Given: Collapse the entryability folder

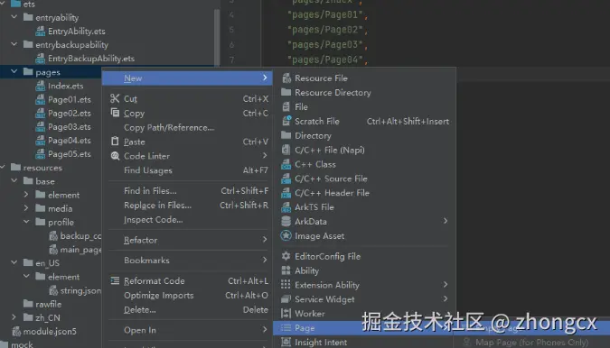Looking at the screenshot, I should coord(14,17).
